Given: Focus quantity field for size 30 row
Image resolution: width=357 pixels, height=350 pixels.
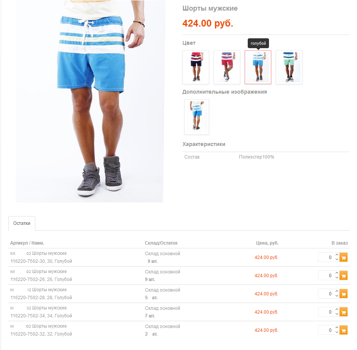Looking at the screenshot, I should coord(326,257).
